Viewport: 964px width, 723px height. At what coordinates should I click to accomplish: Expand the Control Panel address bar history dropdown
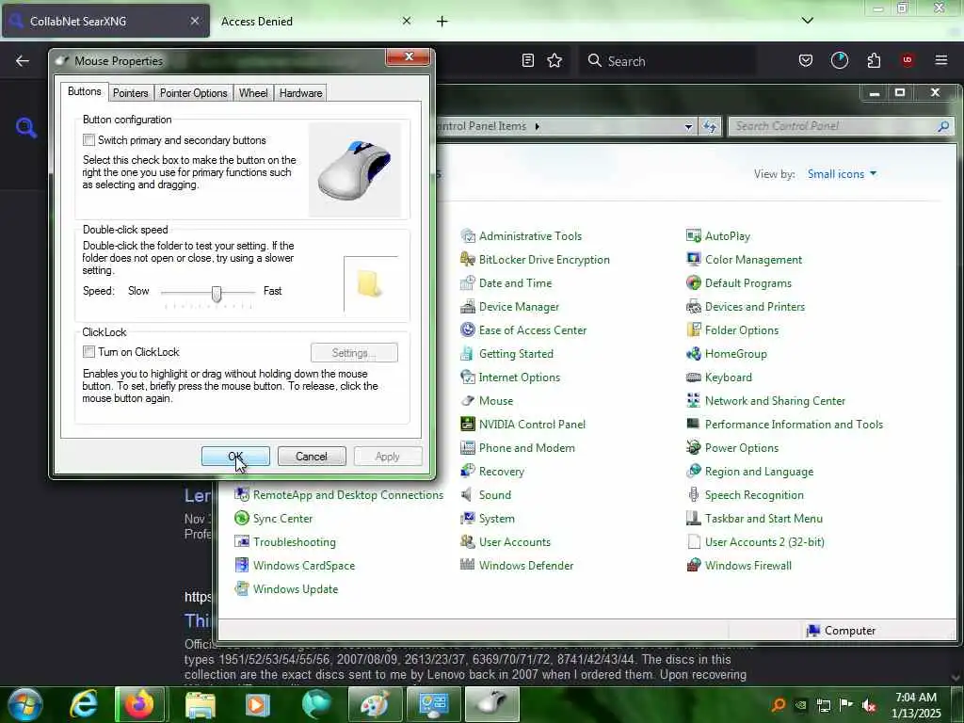pos(688,126)
